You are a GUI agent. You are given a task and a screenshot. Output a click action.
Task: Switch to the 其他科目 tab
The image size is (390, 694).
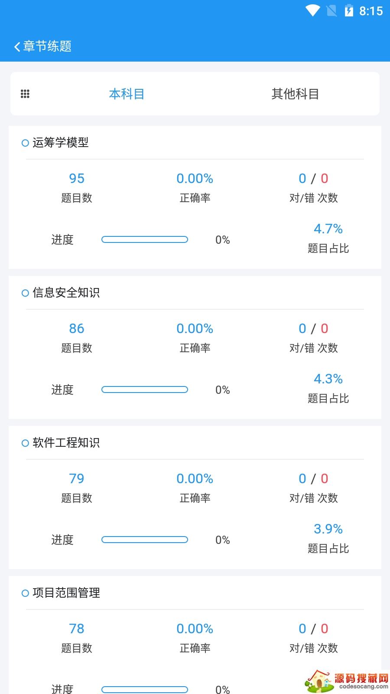[x=295, y=94]
